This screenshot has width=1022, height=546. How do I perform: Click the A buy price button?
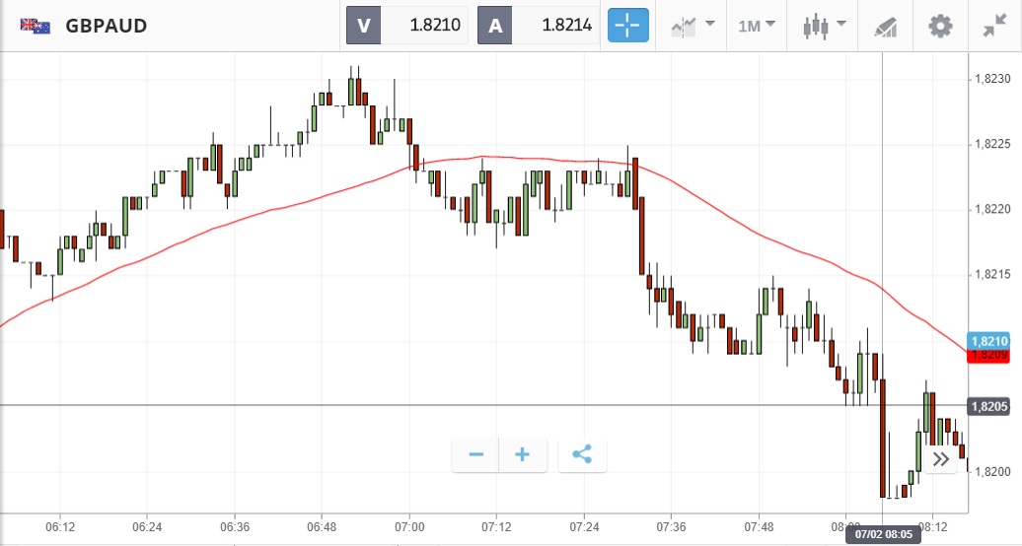click(539, 26)
